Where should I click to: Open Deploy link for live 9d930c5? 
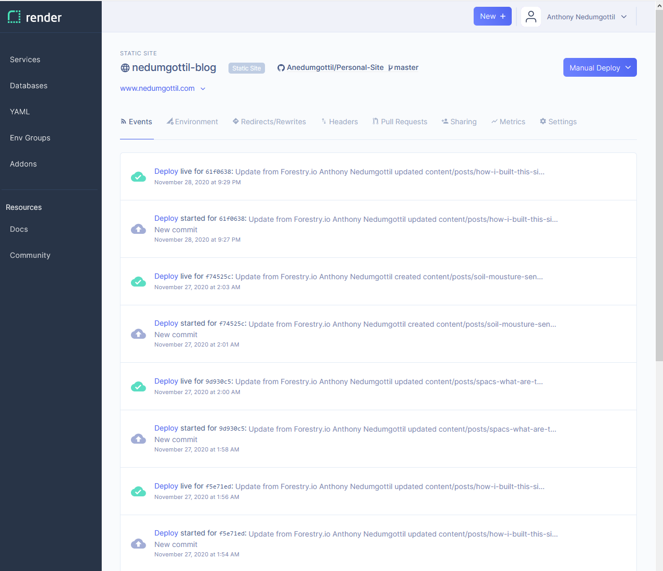tap(166, 381)
